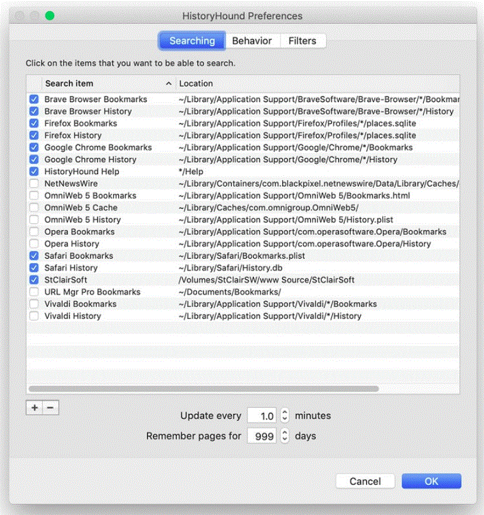This screenshot has width=484, height=515.
Task: Click the Location column header
Action: (318, 83)
